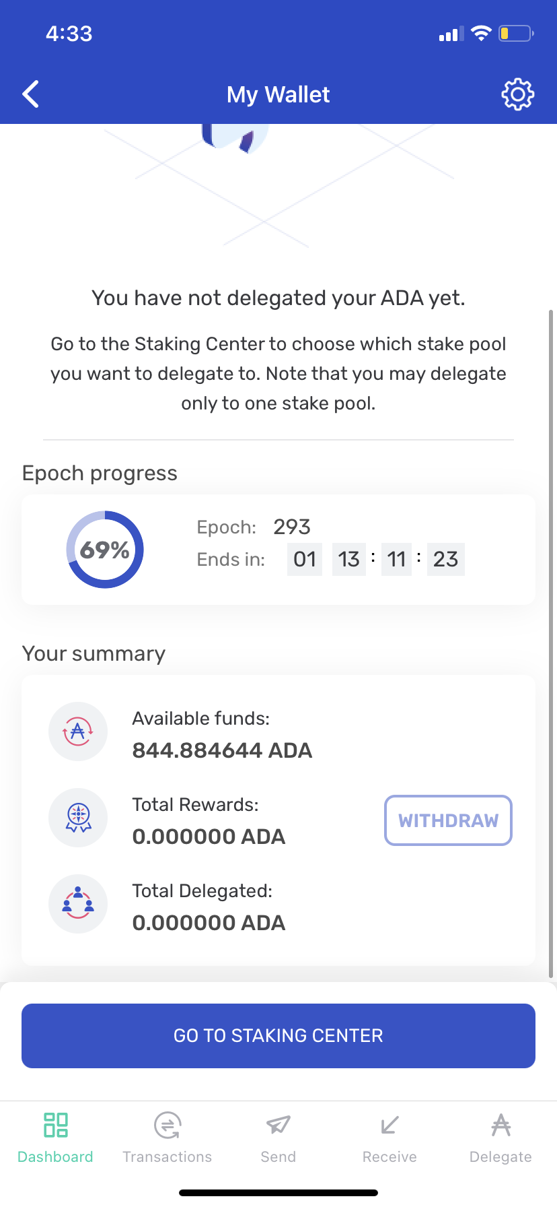The width and height of the screenshot is (557, 1207).
Task: Tap Go To Staking Center button
Action: click(x=278, y=1036)
